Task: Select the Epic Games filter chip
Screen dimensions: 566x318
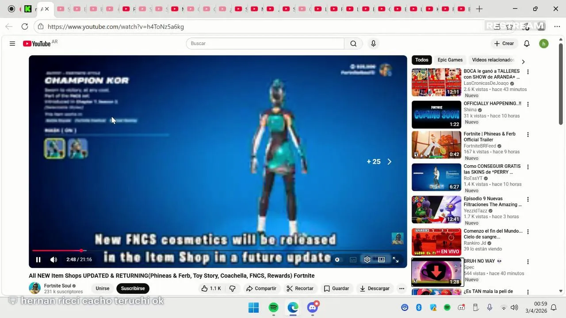Action: pyautogui.click(x=450, y=60)
